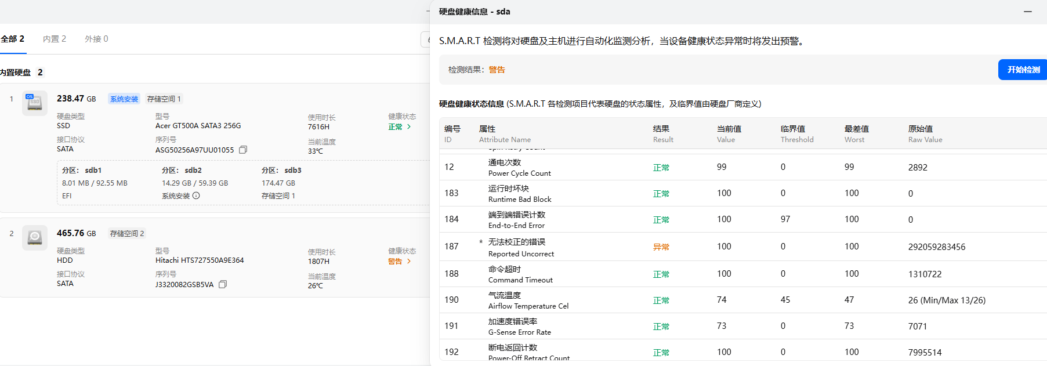Screen dimensions: 1047x366
Task: Minimize the 硬盘健康信息 - sda panel
Action: pos(1027,12)
